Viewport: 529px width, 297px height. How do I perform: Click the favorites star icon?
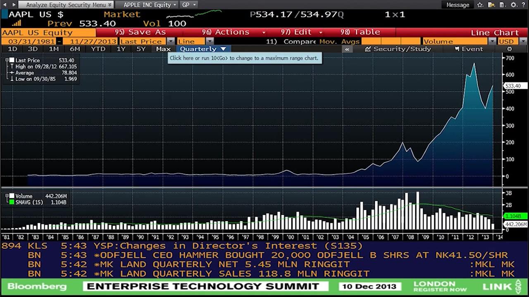480,5
